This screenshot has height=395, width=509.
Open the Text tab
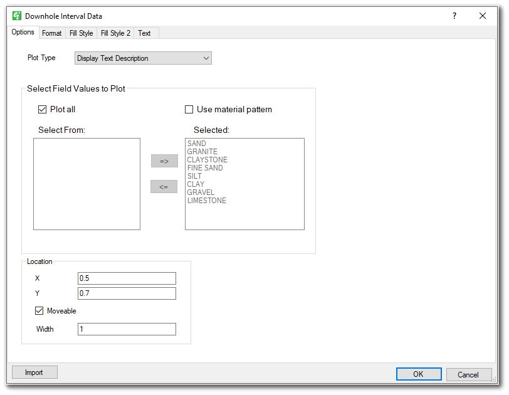(x=144, y=33)
